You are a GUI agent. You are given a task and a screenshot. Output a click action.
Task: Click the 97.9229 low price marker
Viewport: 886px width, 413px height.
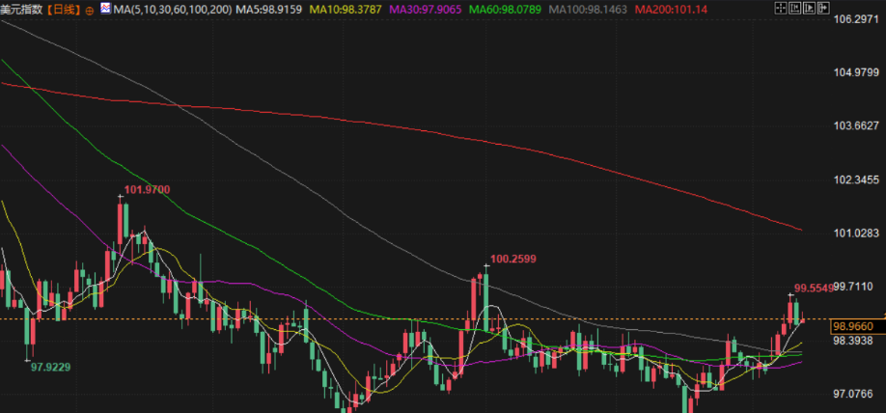53,367
